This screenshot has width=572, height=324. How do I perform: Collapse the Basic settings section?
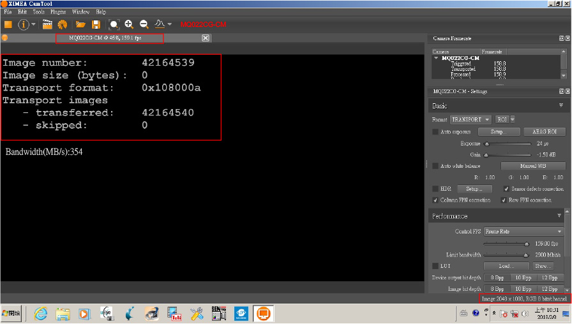[561, 106]
